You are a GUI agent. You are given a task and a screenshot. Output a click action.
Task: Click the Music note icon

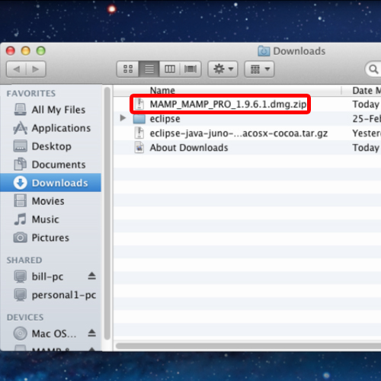pos(20,219)
